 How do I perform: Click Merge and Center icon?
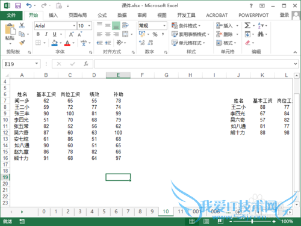pyautogui.click(x=125, y=34)
